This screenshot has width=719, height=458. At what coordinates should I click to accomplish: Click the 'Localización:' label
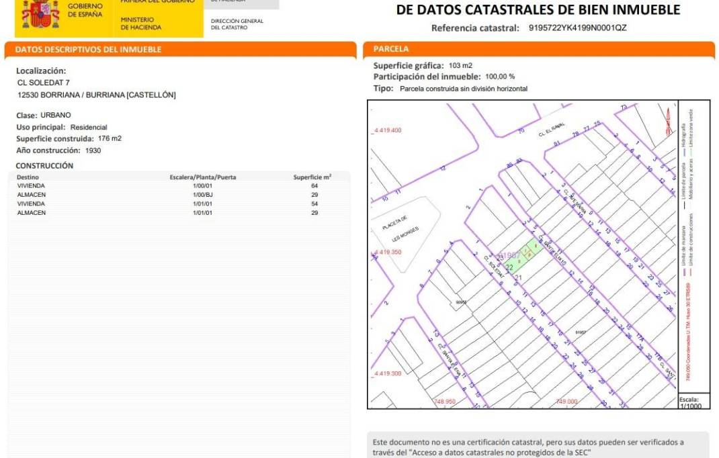41,71
